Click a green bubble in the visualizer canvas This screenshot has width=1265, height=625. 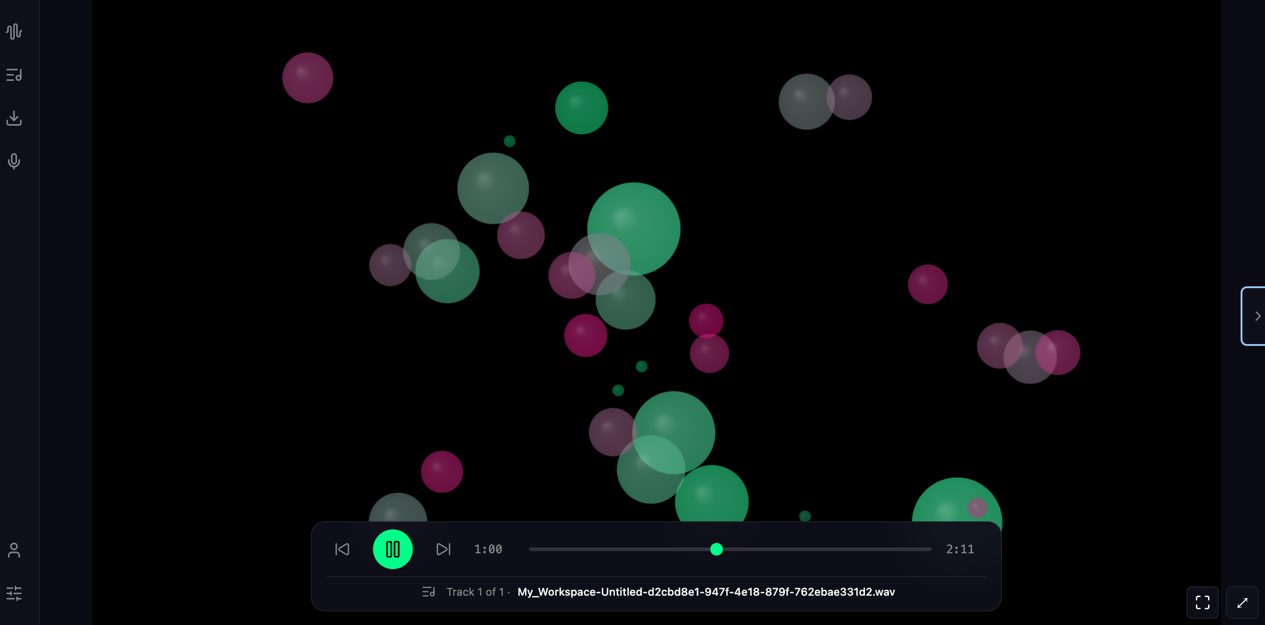tap(633, 228)
